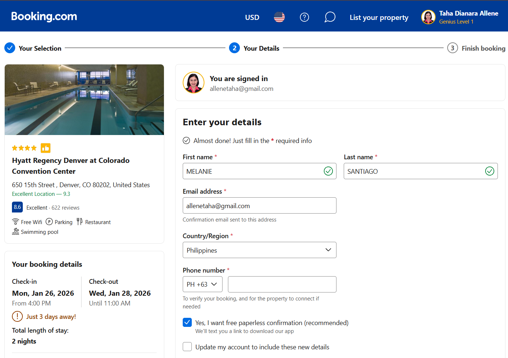508x358 pixels.
Task: Click the 8.6 review score badge
Action: tap(17, 207)
